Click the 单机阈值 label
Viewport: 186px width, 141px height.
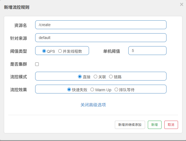click(112, 51)
